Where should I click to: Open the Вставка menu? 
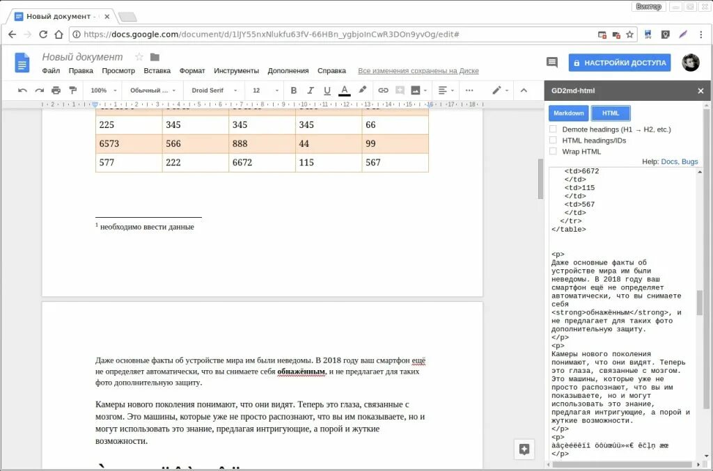157,71
